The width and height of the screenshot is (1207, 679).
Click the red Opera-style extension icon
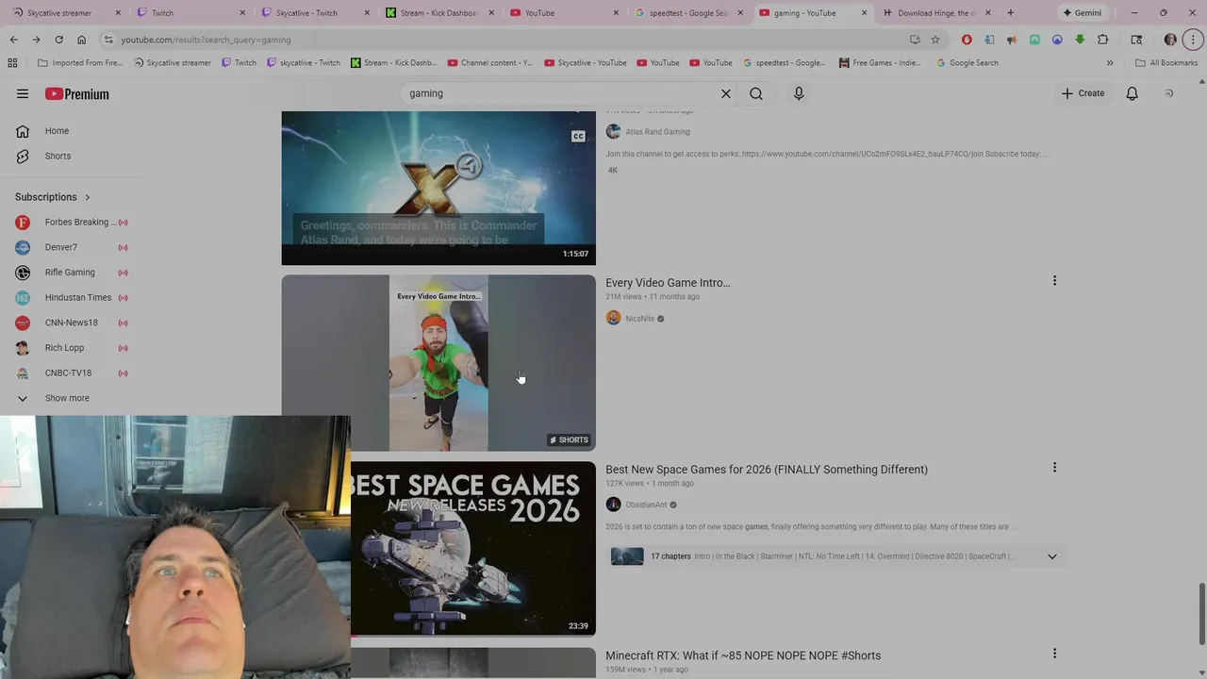pyautogui.click(x=967, y=40)
